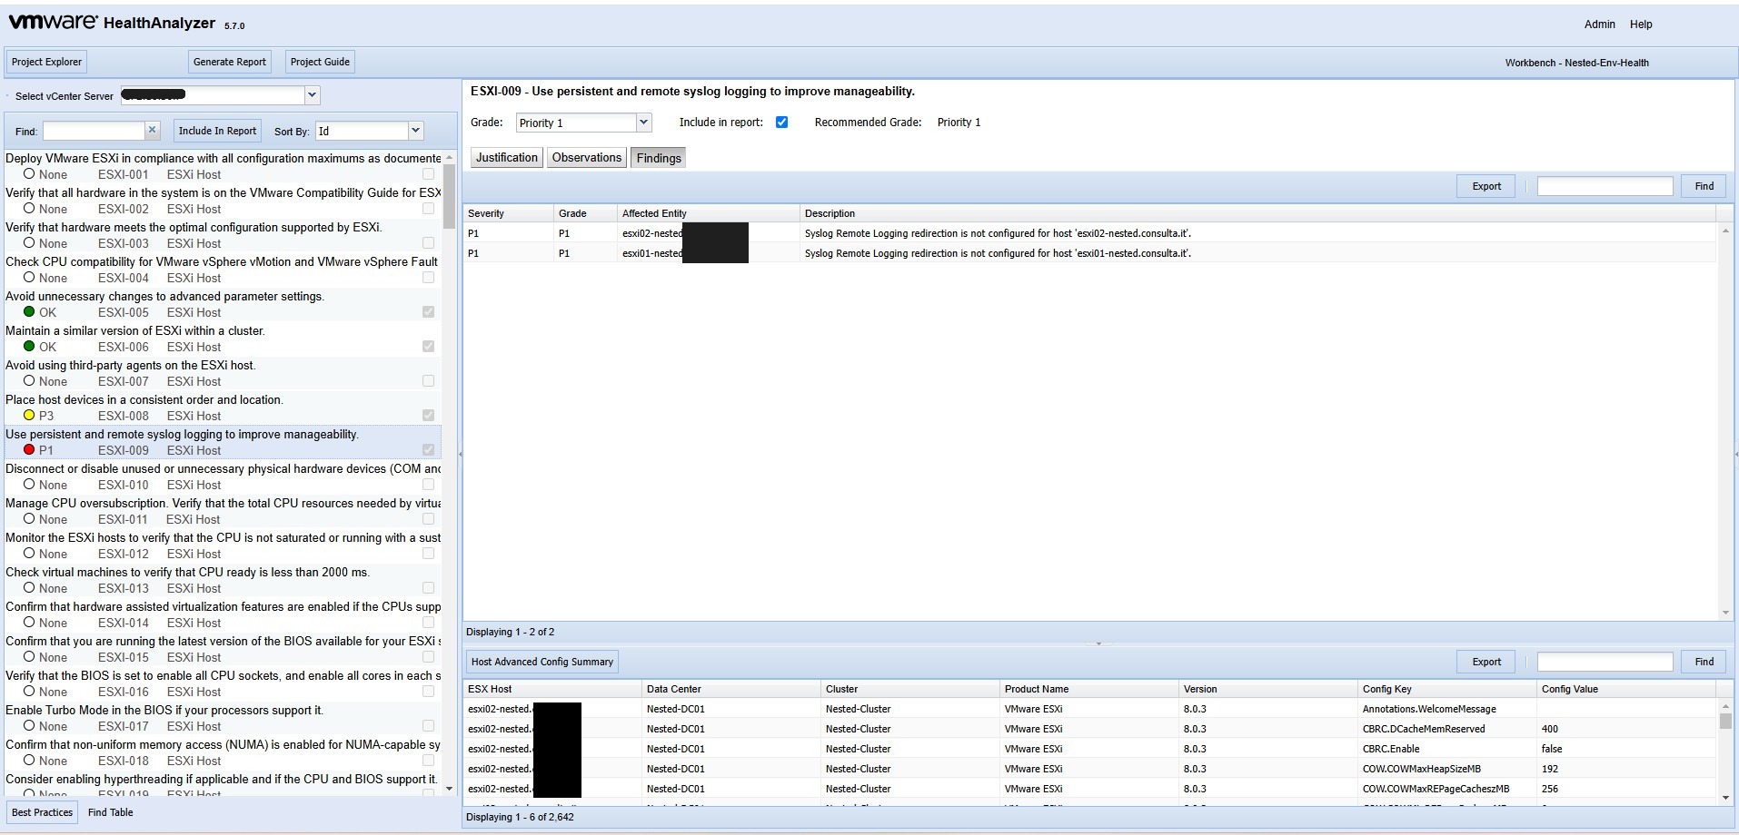The height and width of the screenshot is (835, 1739).
Task: Sort findings by the Severity column header
Action: click(508, 213)
